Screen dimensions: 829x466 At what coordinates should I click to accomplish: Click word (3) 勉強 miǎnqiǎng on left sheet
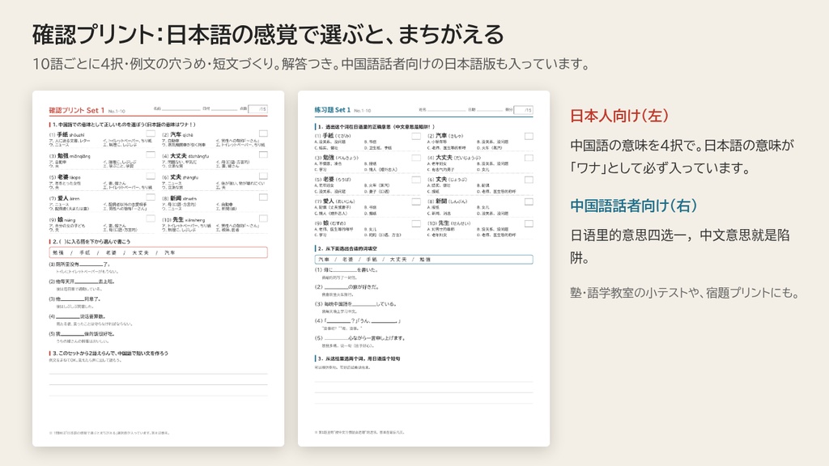point(70,156)
